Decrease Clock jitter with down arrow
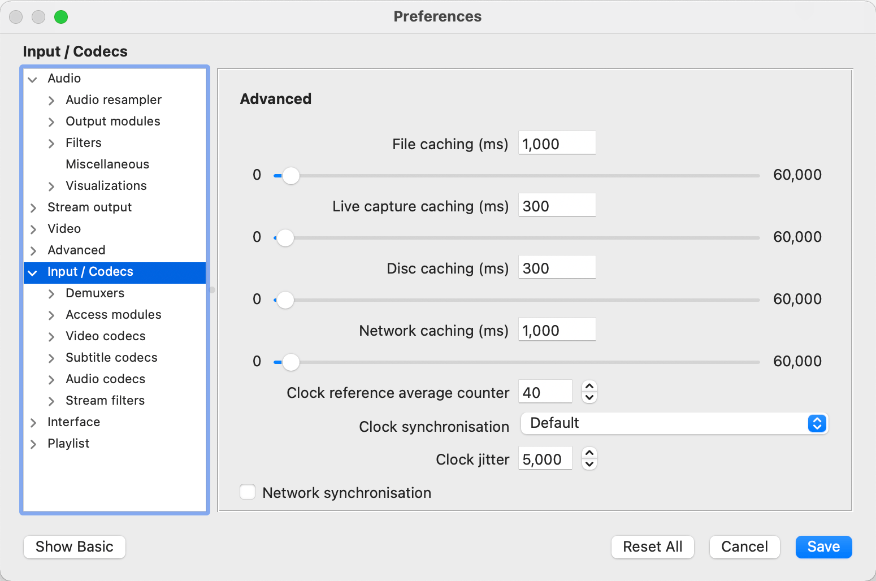The width and height of the screenshot is (876, 581). coord(589,464)
